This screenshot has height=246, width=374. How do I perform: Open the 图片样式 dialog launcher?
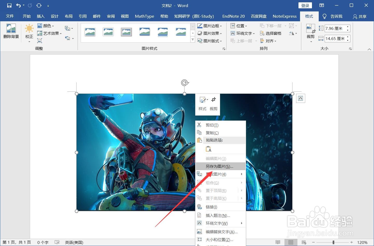[224, 49]
